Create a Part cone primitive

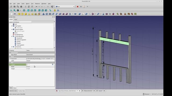click(29, 14)
